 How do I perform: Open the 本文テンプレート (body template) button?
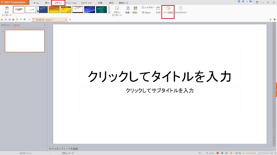(7, 11)
